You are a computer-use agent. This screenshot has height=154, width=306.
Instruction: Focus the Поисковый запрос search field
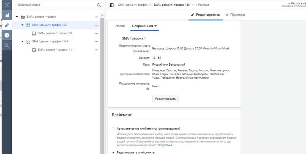tap(58, 5)
